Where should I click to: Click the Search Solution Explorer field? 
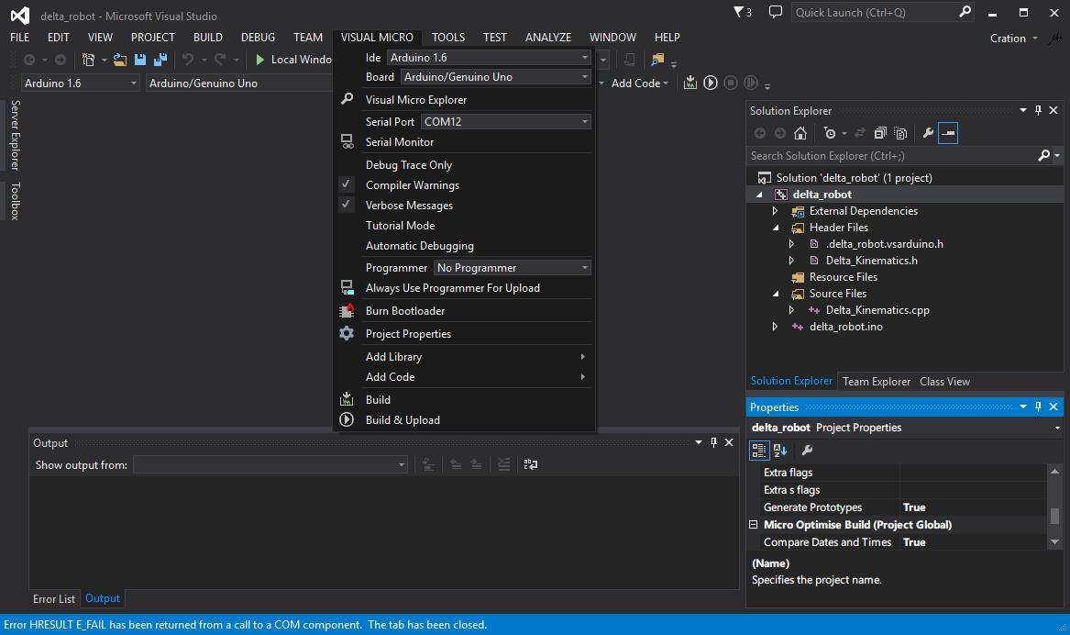click(891, 156)
